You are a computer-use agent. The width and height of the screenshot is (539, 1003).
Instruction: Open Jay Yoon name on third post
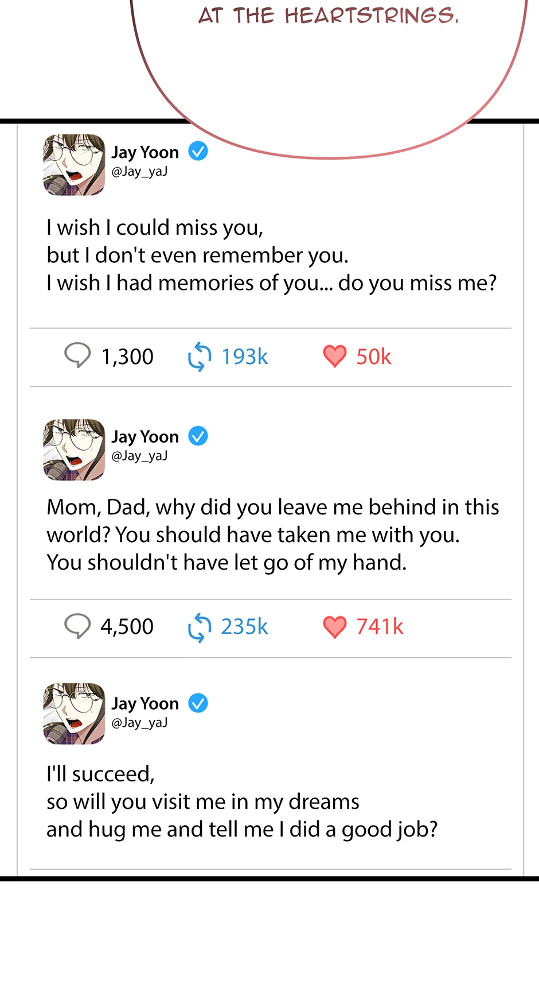point(145,703)
